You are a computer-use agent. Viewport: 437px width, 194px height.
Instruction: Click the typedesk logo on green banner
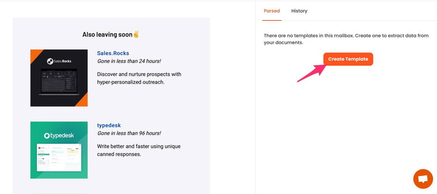click(x=59, y=136)
